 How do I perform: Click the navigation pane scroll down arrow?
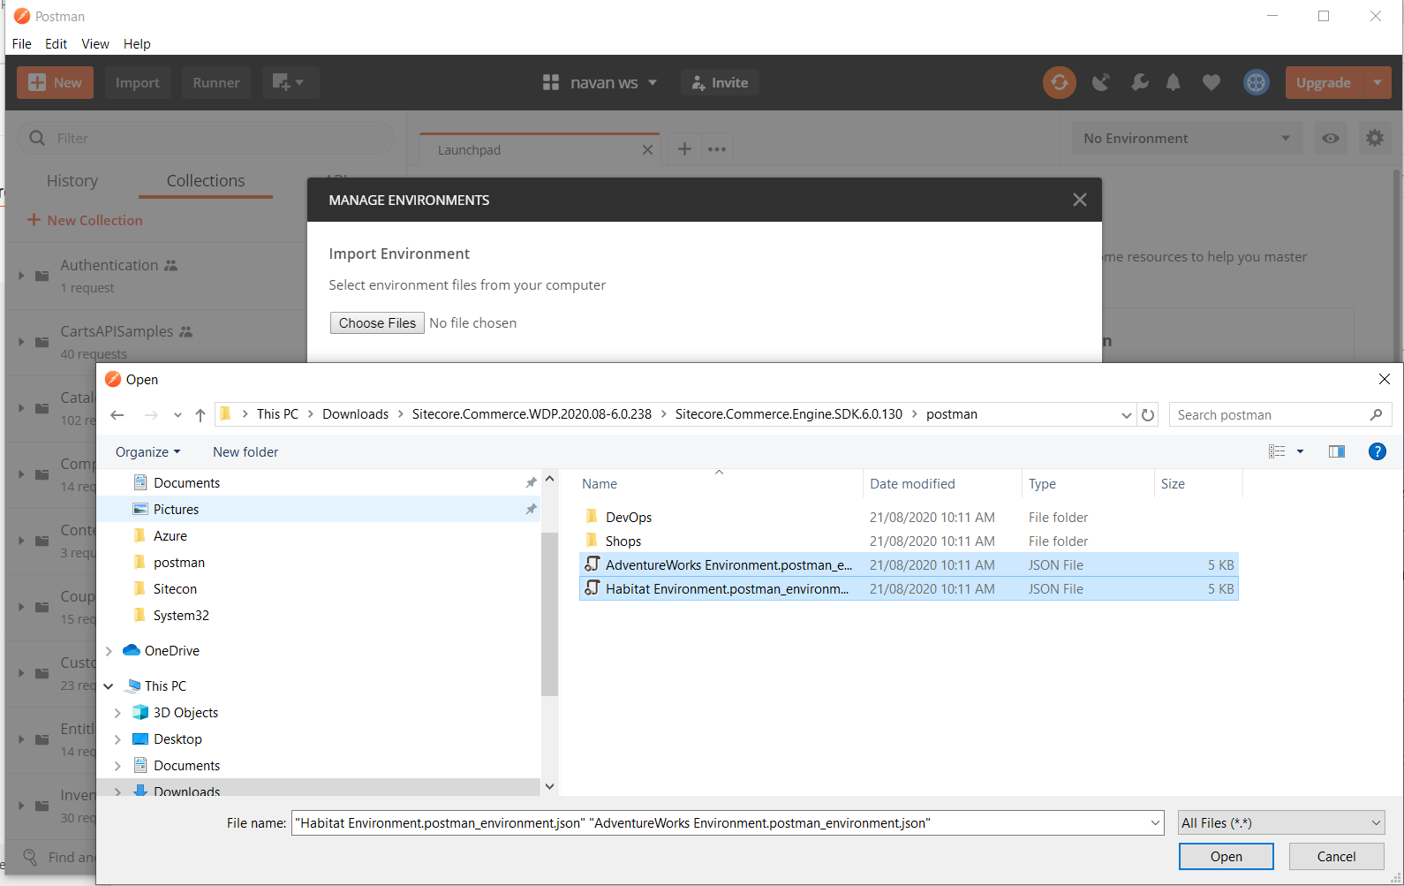549,786
